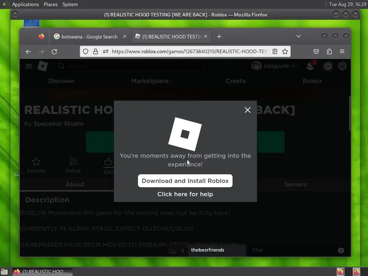Open the Firefox Extensions puzzle icon

329,51
